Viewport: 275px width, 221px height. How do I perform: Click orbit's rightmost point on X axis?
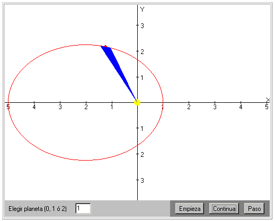[x=163, y=102]
